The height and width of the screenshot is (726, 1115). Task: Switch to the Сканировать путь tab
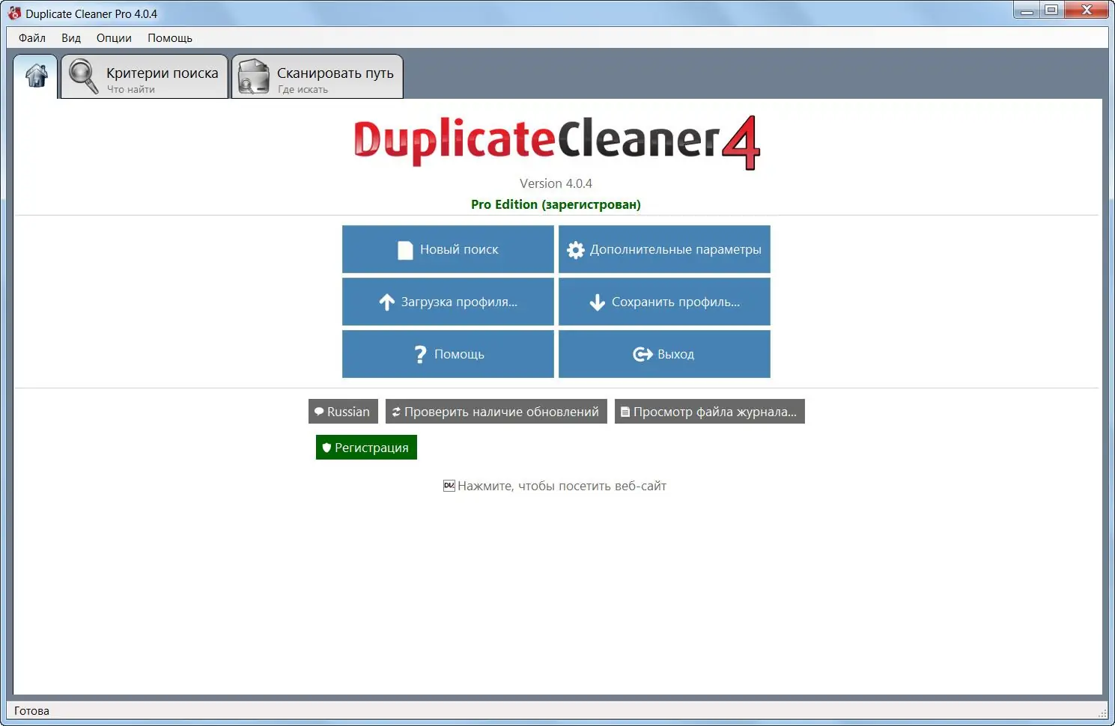pos(318,76)
